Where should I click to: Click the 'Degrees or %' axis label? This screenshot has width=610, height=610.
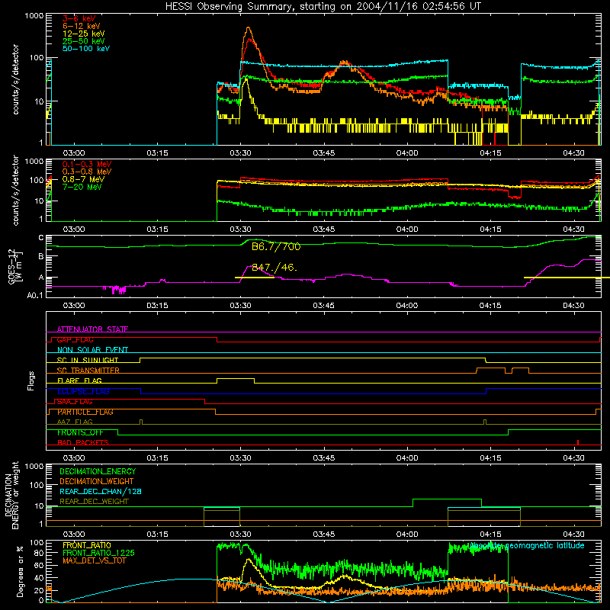20,571
